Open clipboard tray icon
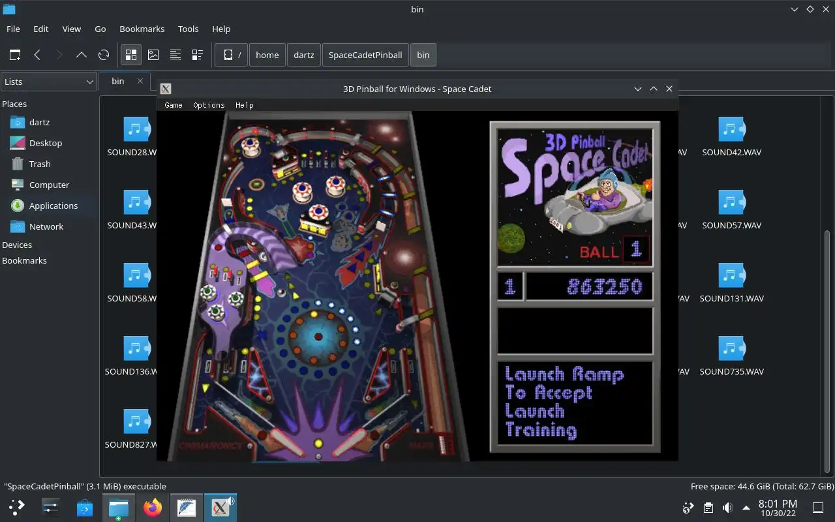Image resolution: width=835 pixels, height=522 pixels. coord(708,508)
